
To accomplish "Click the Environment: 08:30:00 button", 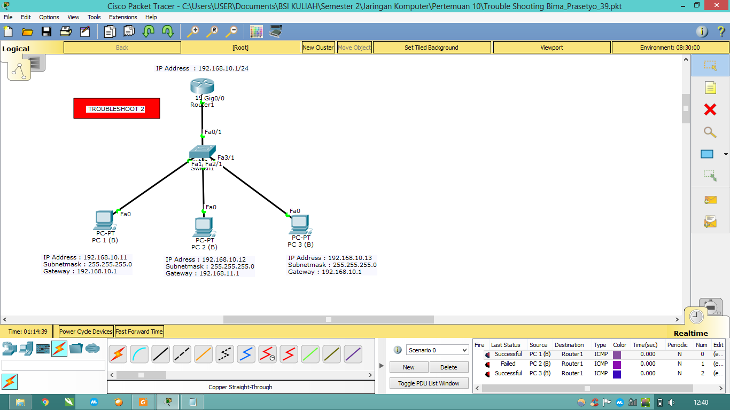I will [x=670, y=48].
